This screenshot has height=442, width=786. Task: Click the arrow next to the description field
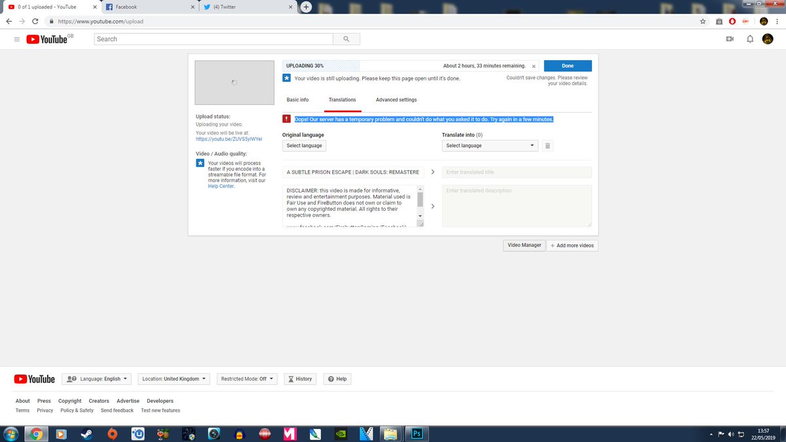click(x=433, y=206)
